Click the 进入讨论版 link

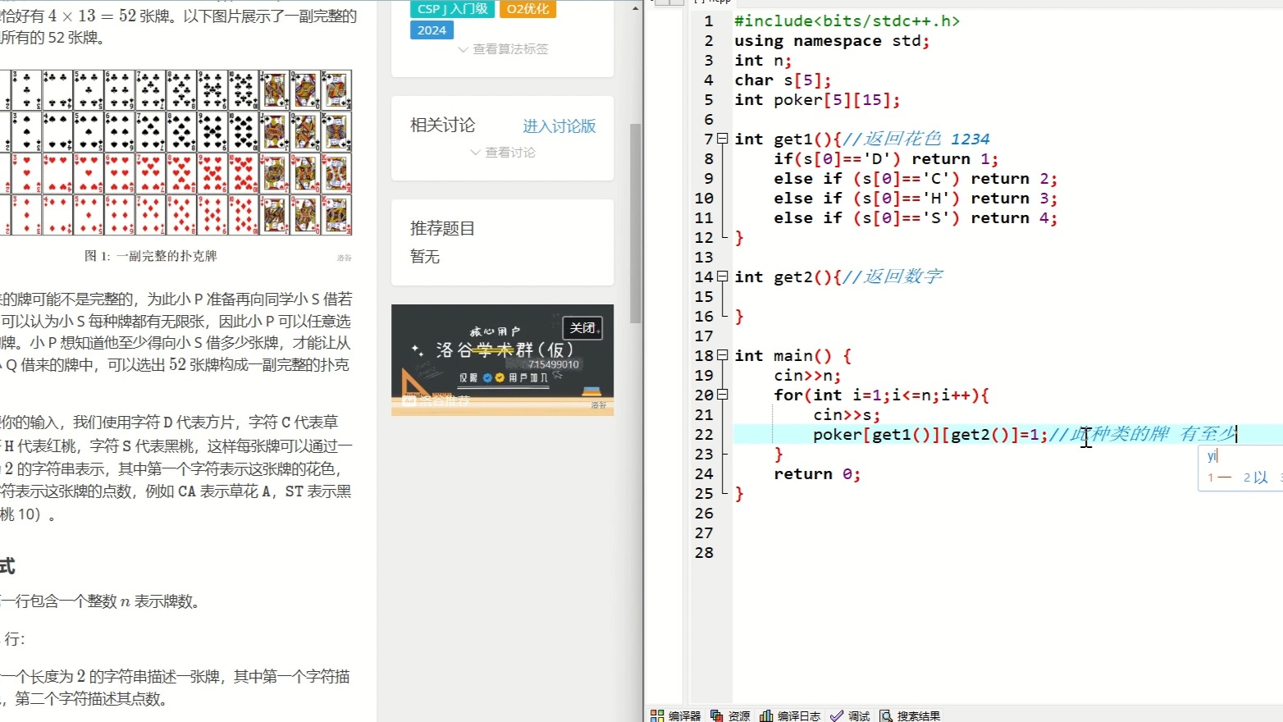coord(559,126)
